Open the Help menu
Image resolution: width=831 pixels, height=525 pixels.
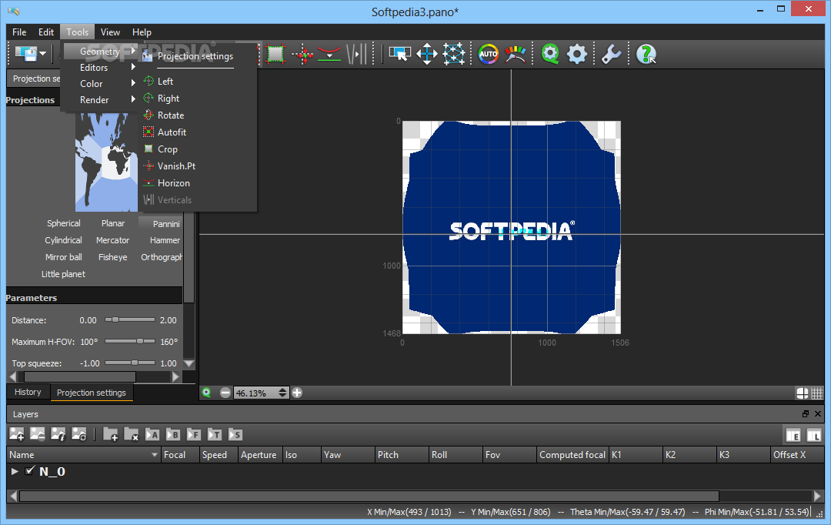(142, 32)
